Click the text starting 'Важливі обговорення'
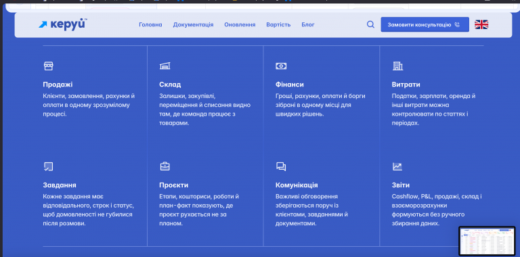This screenshot has width=520, height=257. coord(311,210)
